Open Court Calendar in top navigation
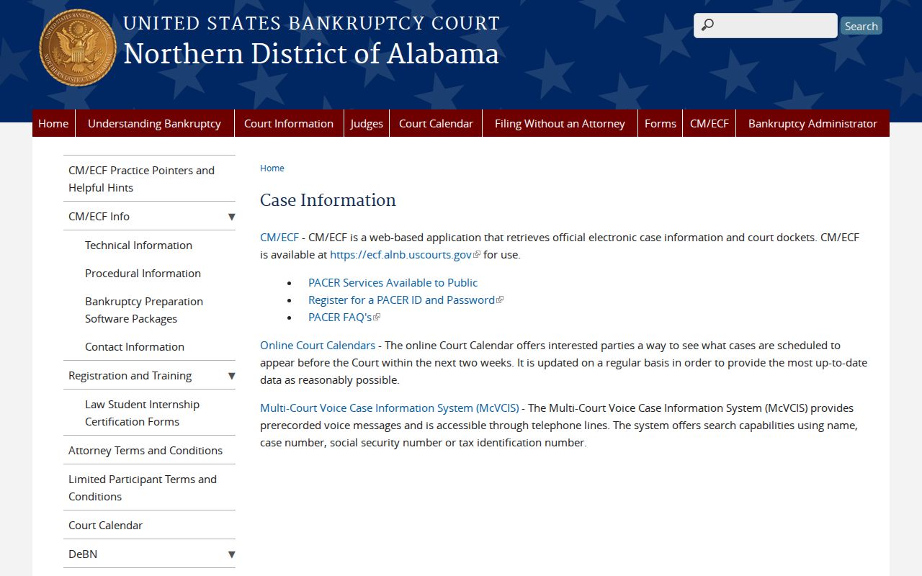The height and width of the screenshot is (576, 922). coord(436,123)
